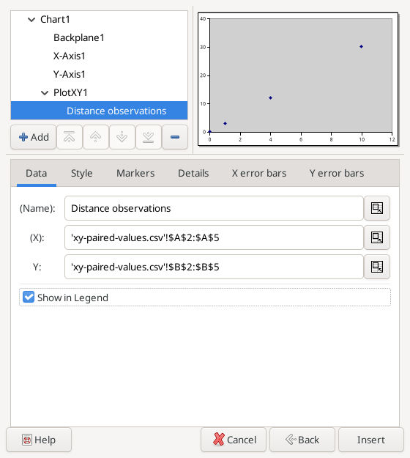Open cell range selector for Name field
This screenshot has width=410, height=458.
coord(377,208)
